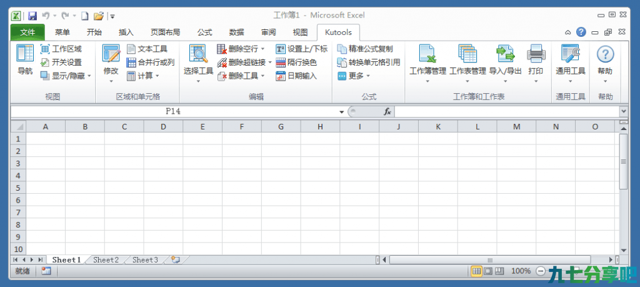Click the Undo arrow icon

click(x=46, y=16)
